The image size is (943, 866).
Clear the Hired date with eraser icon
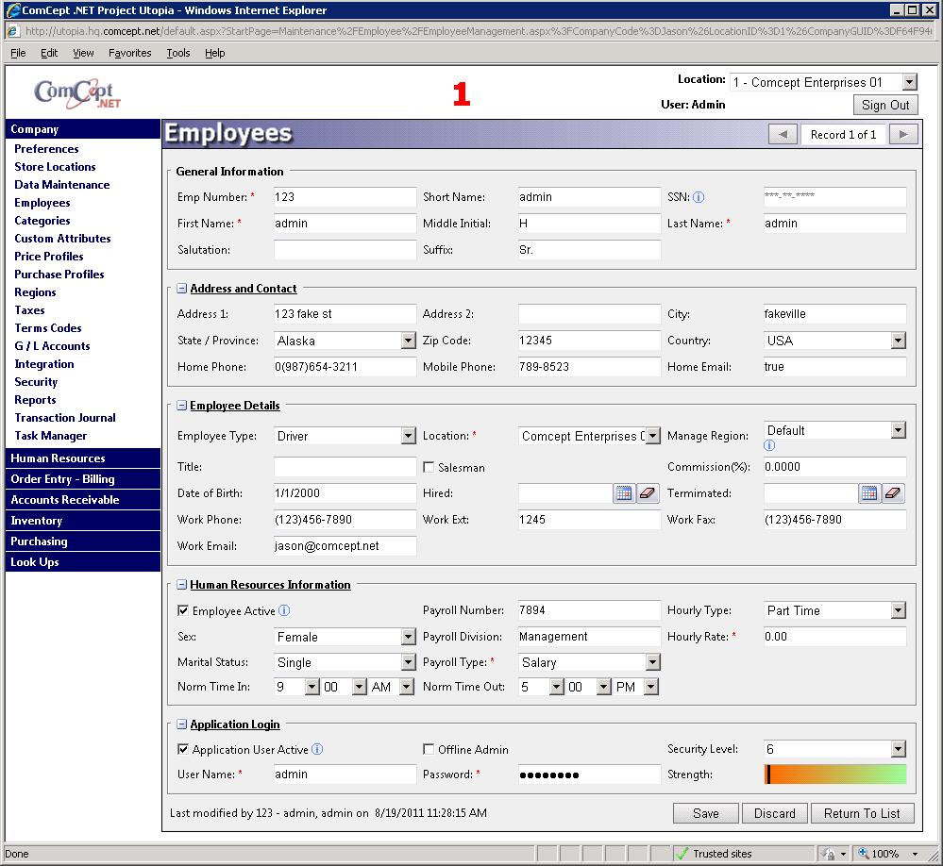[648, 493]
